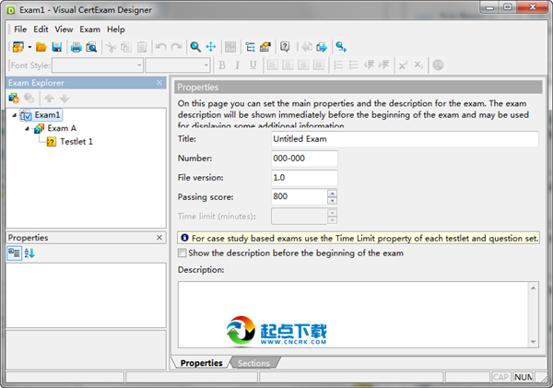Decrease the Passing score value

pos(332,201)
